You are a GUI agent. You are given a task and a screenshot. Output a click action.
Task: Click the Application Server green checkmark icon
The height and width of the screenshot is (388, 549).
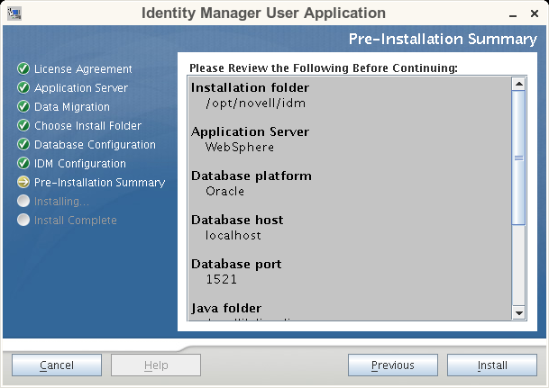(23, 88)
